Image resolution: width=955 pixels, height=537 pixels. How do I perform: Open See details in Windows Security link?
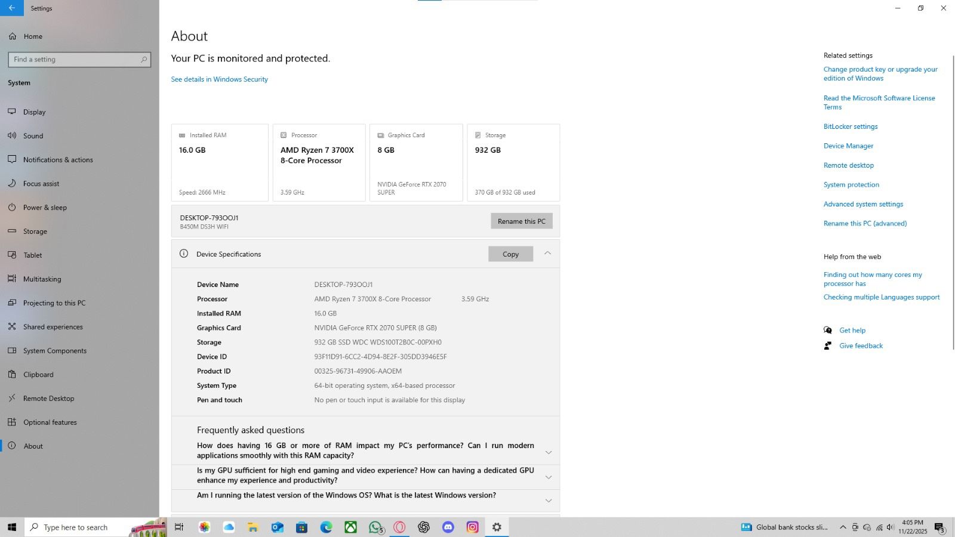[x=219, y=79]
